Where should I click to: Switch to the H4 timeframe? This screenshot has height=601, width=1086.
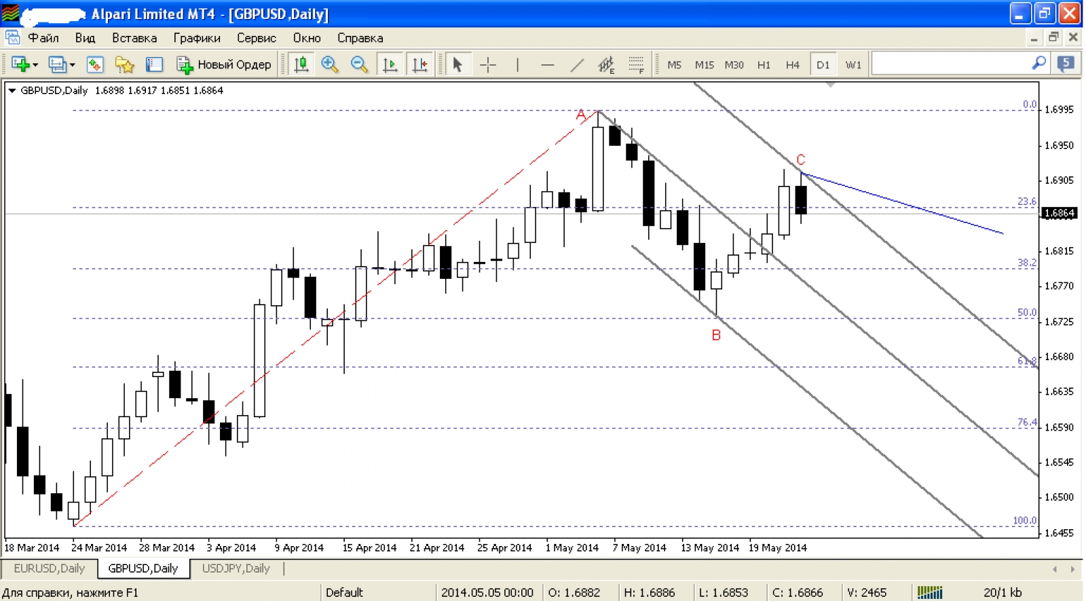pos(792,64)
